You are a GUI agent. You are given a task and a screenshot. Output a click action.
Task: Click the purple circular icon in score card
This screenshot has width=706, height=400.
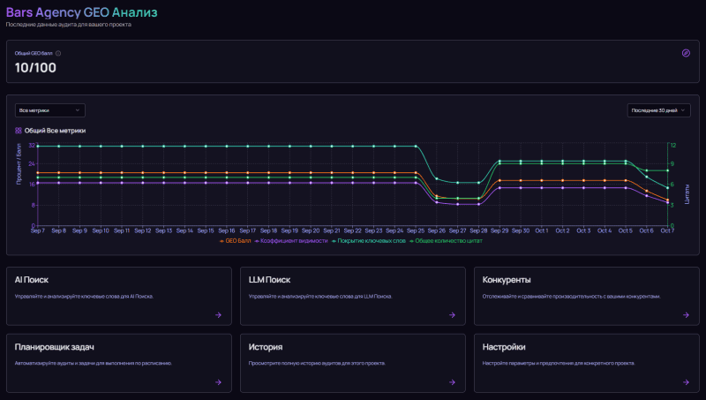point(686,53)
